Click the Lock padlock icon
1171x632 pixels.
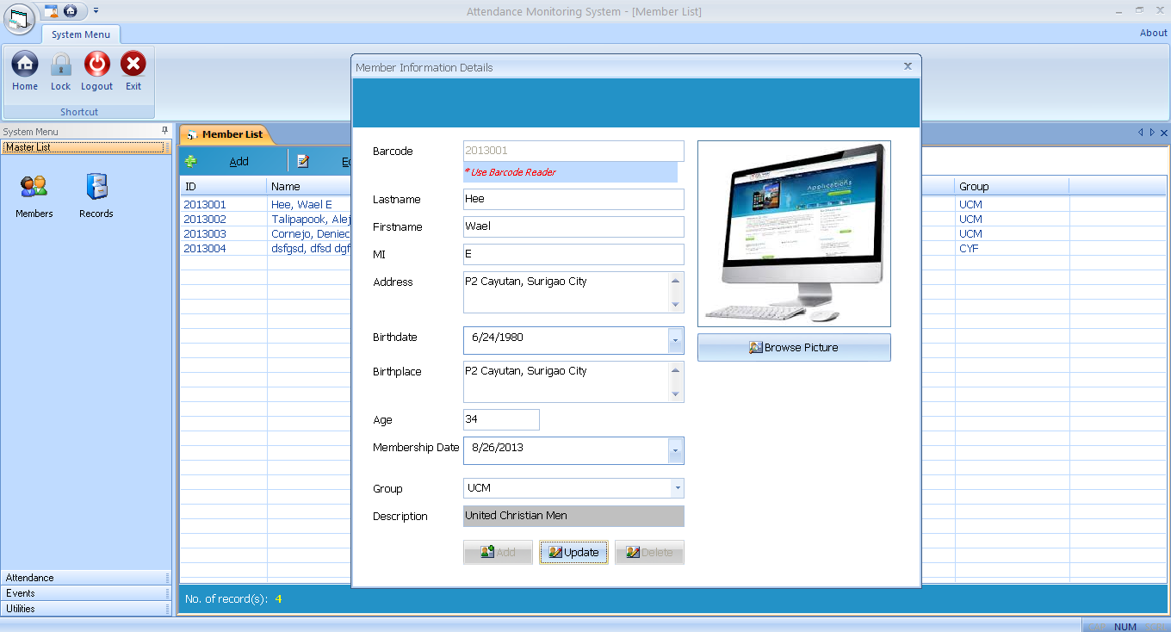tap(60, 64)
